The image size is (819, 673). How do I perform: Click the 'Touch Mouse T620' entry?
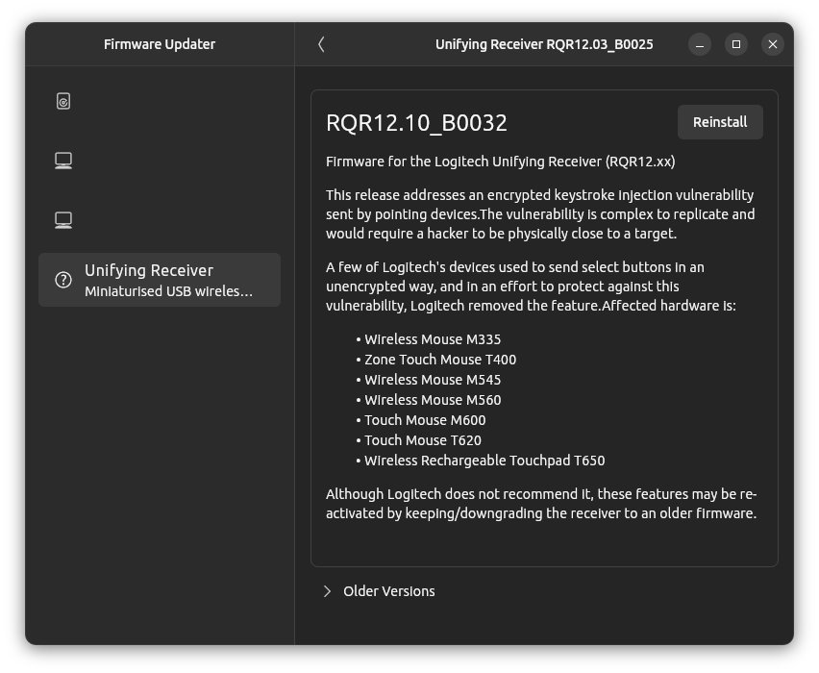(x=423, y=440)
